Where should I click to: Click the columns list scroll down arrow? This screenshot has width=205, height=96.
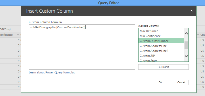click(x=186, y=56)
